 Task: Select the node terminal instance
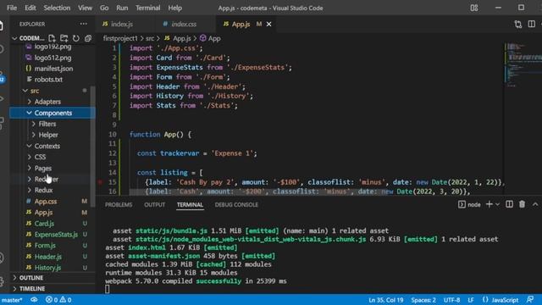(469, 205)
